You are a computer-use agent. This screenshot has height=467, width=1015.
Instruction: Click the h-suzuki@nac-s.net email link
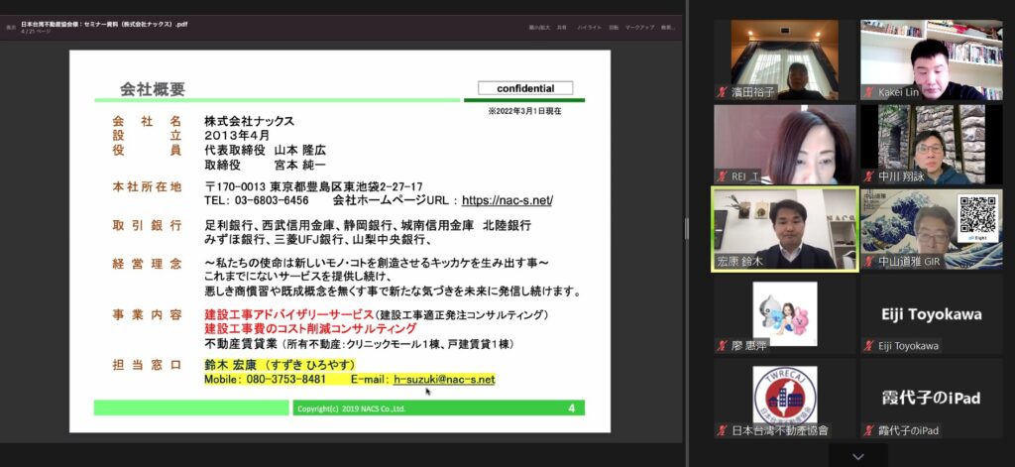(444, 380)
